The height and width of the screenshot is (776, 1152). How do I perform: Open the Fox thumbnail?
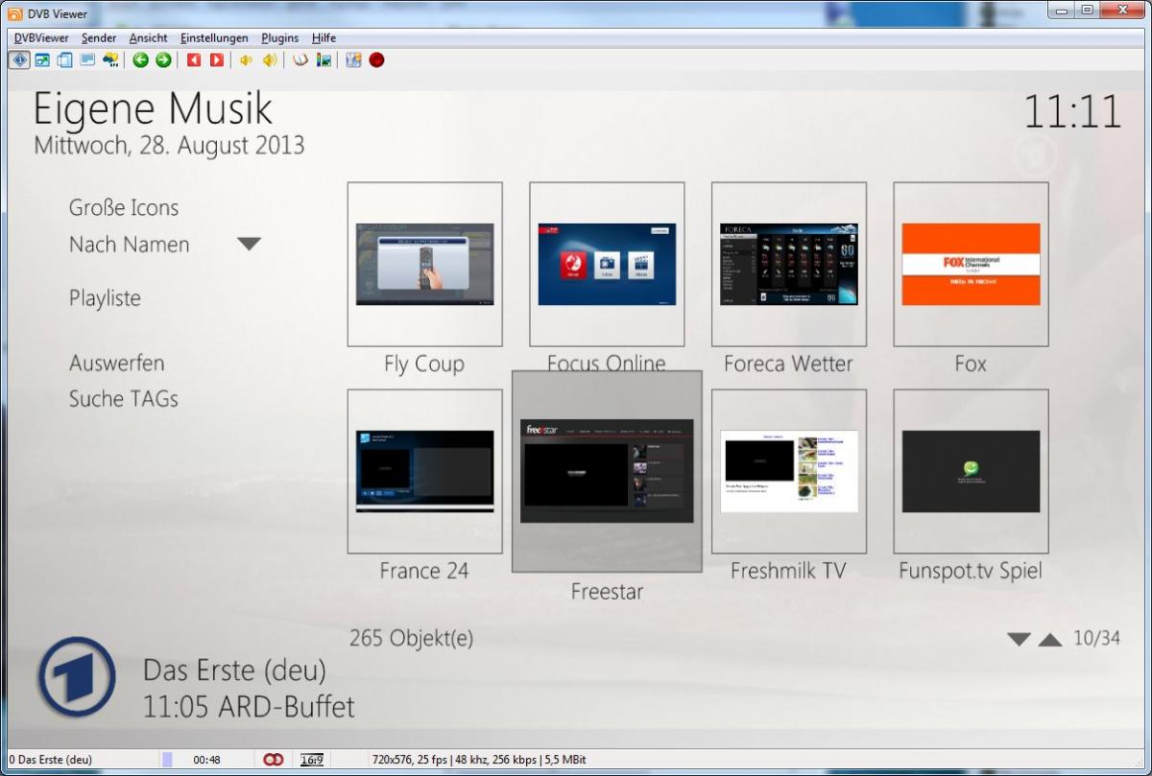971,264
